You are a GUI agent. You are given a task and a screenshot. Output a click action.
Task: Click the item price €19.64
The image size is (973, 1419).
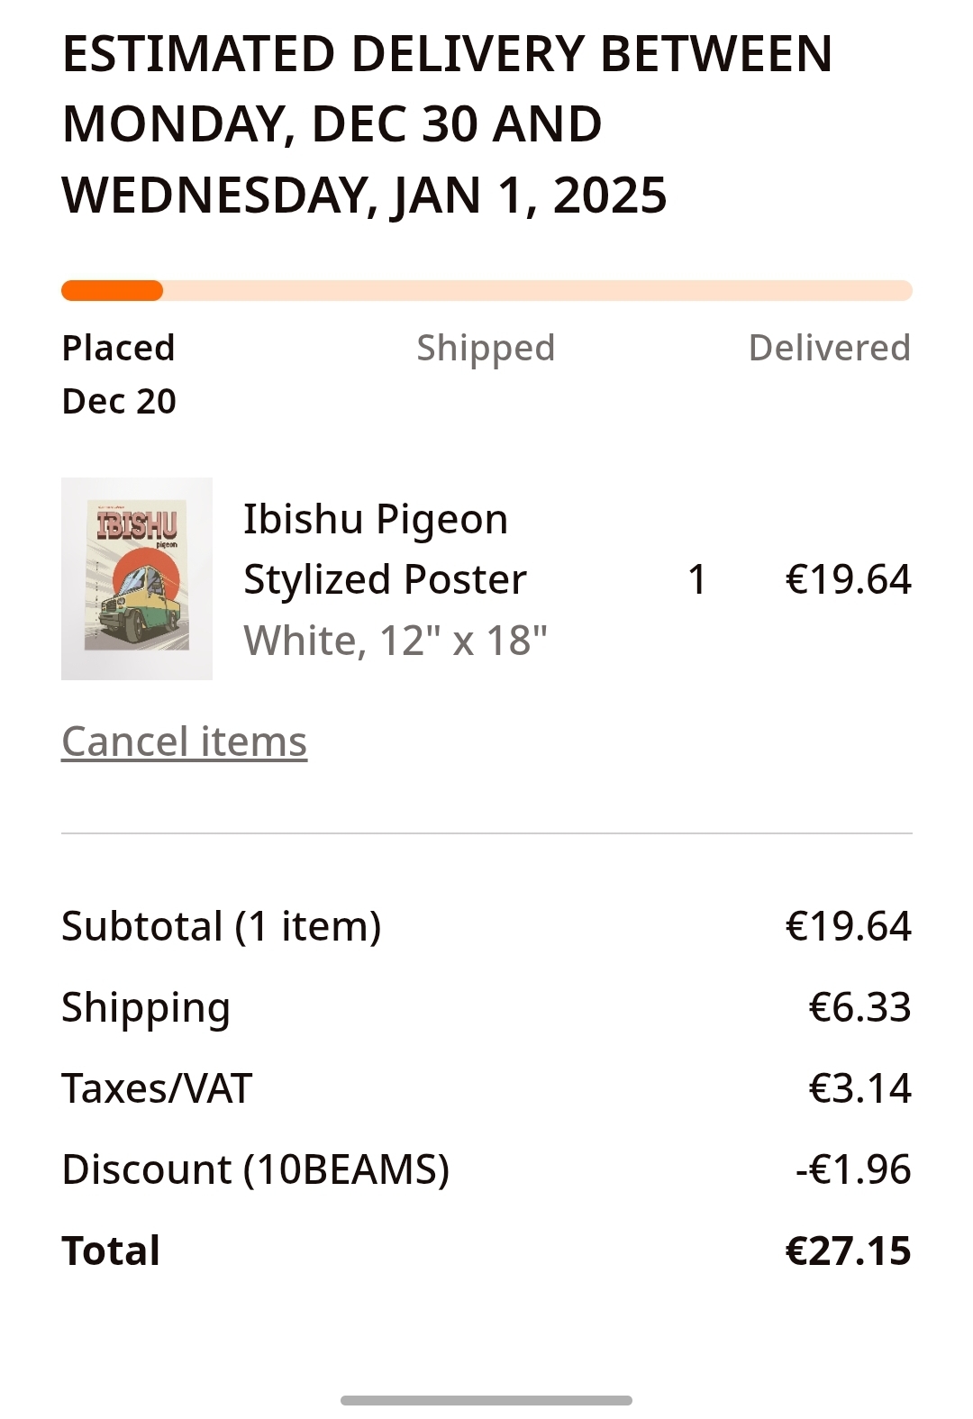tap(848, 579)
